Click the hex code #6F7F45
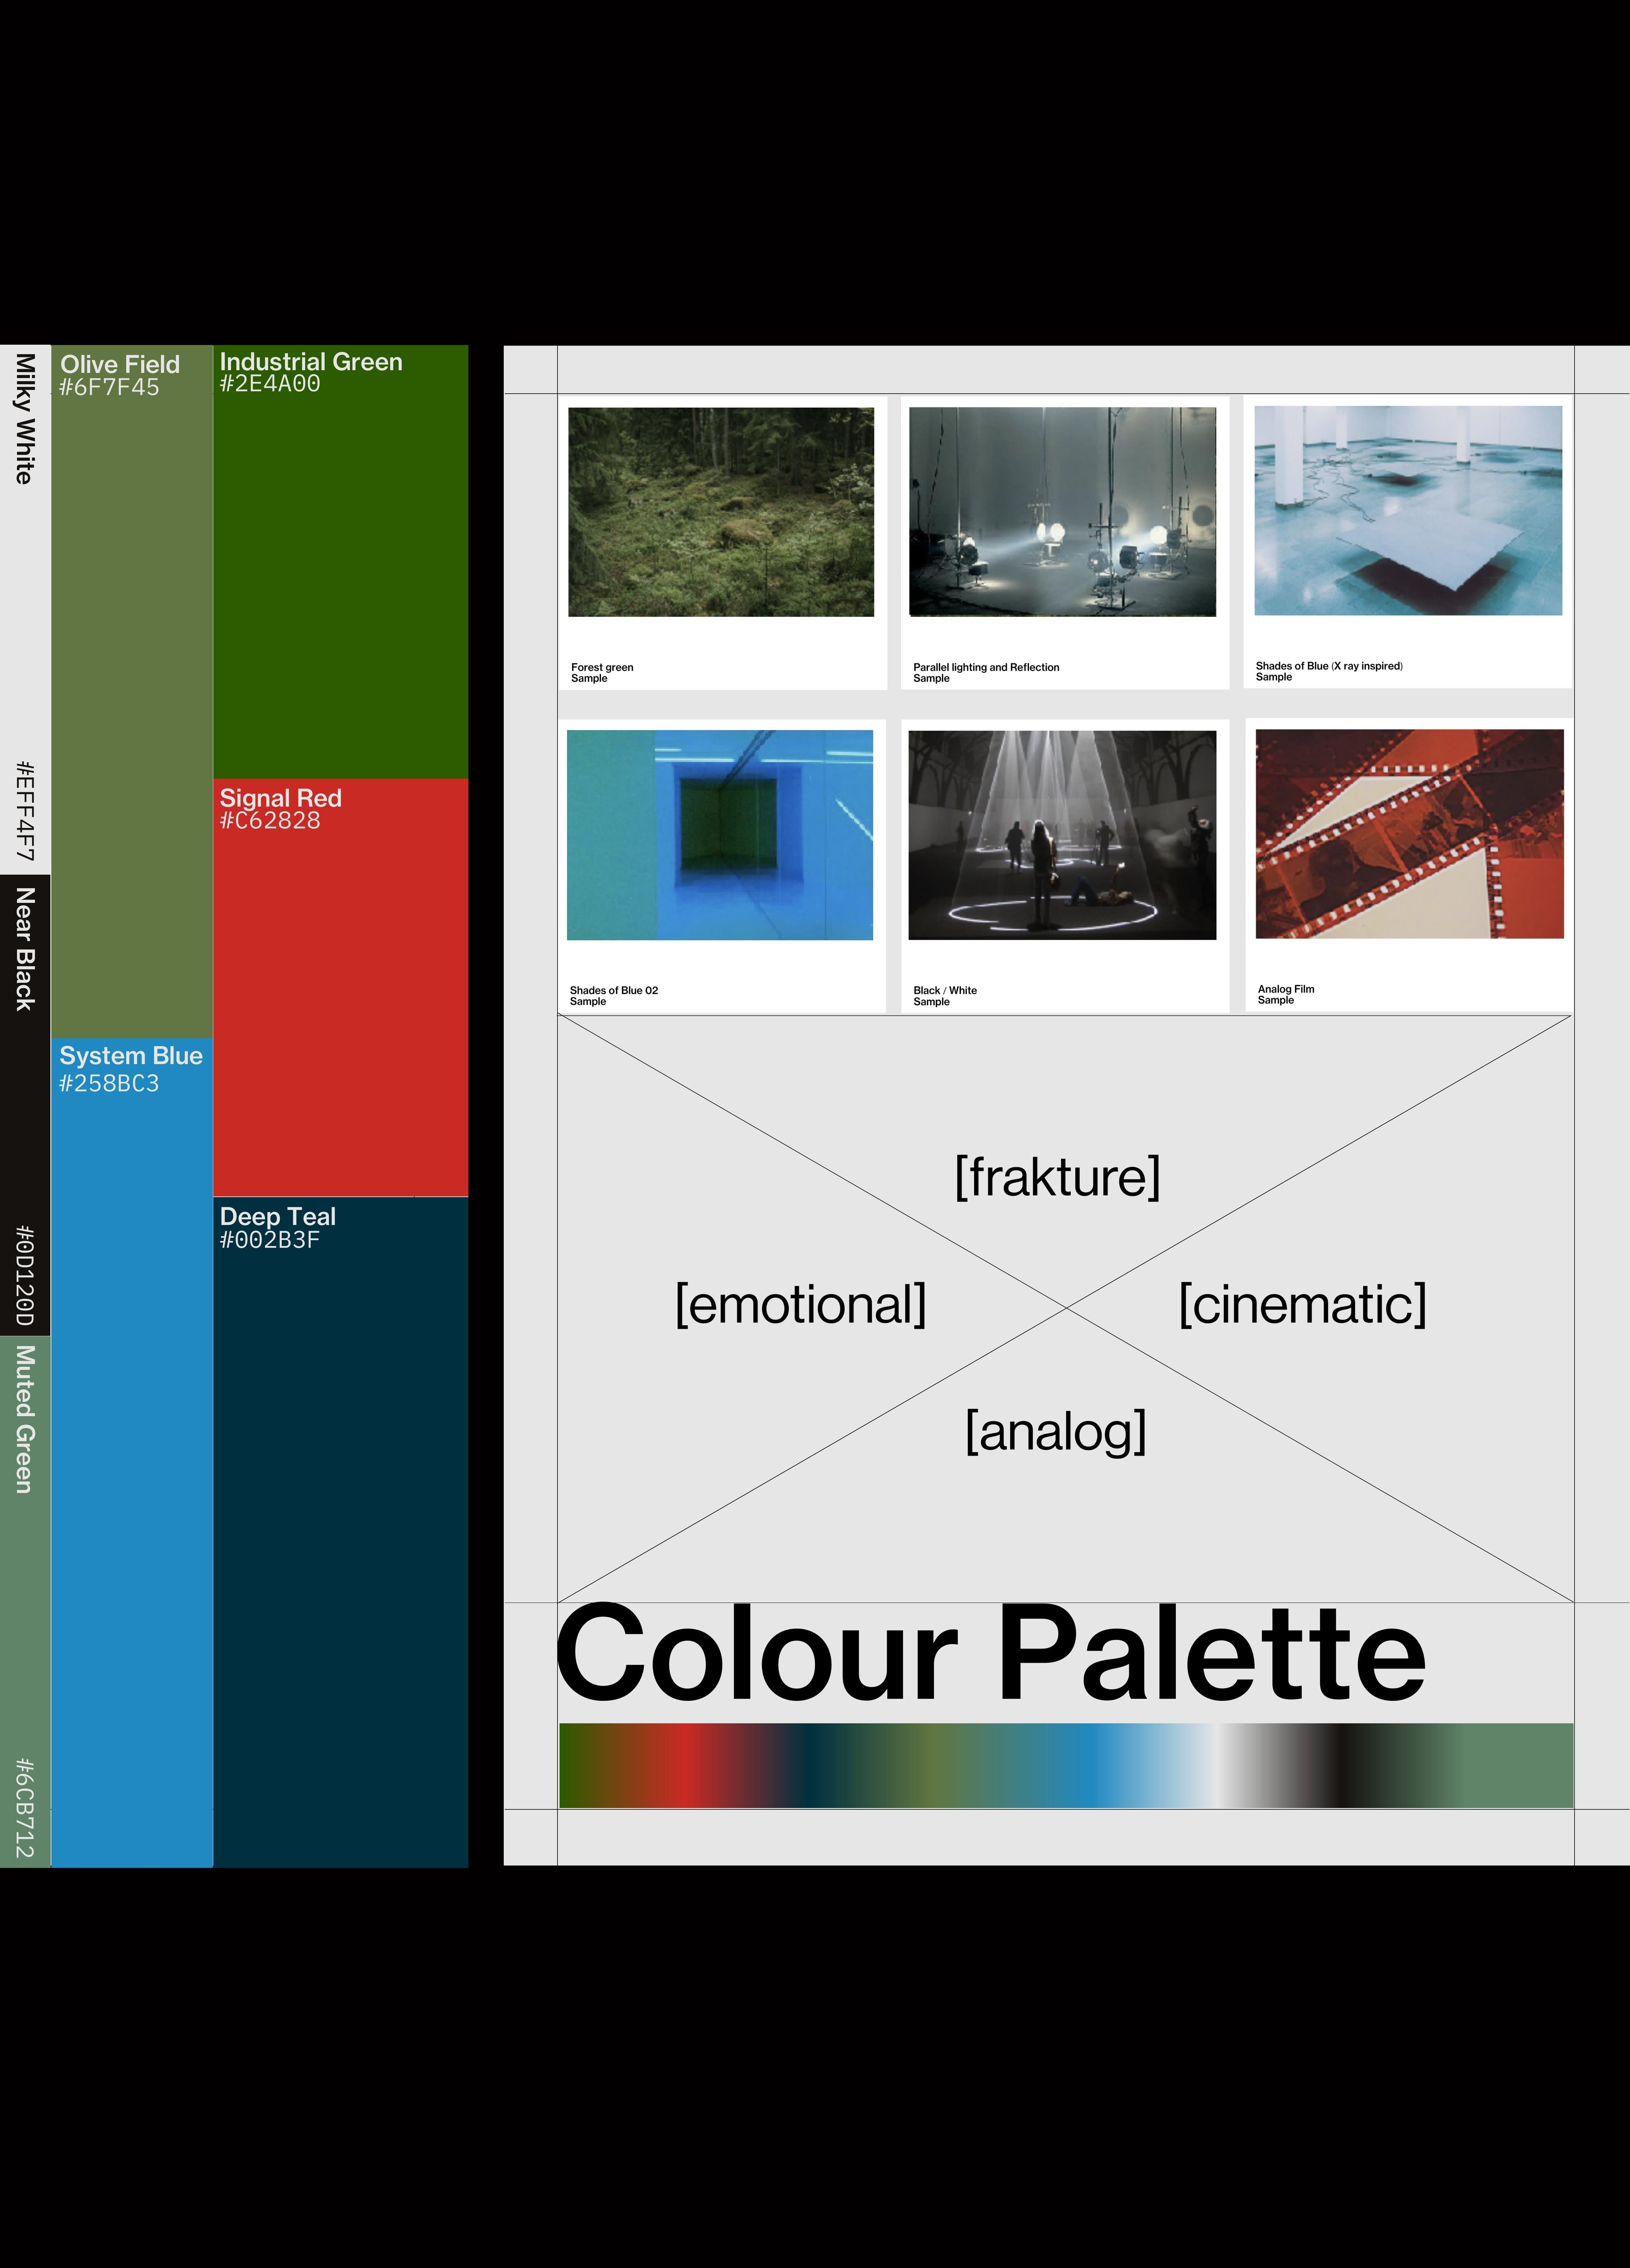This screenshot has height=2268, width=1630. point(109,388)
